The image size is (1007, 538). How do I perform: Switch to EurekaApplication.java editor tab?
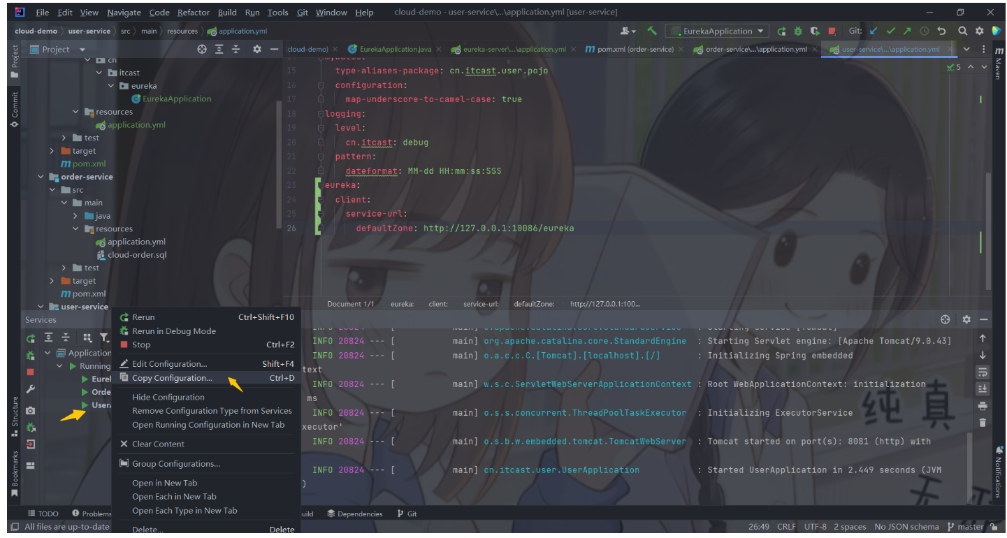click(396, 49)
